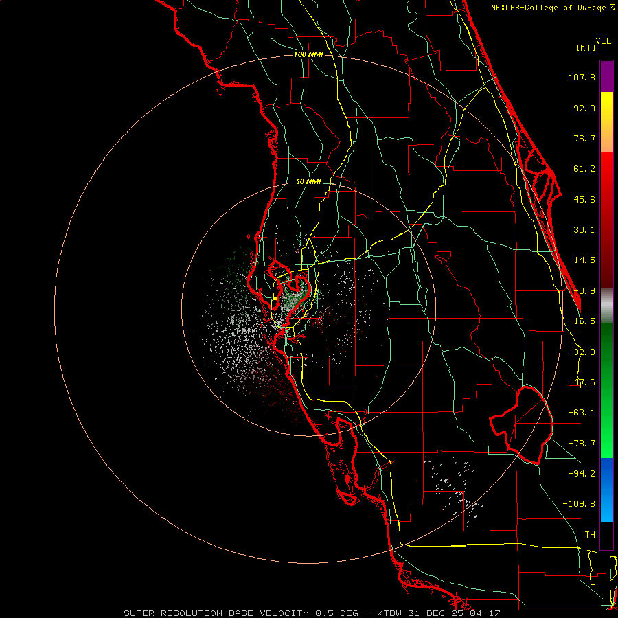
Task: Click the 100 NMI range ring label
Action: click(x=308, y=54)
